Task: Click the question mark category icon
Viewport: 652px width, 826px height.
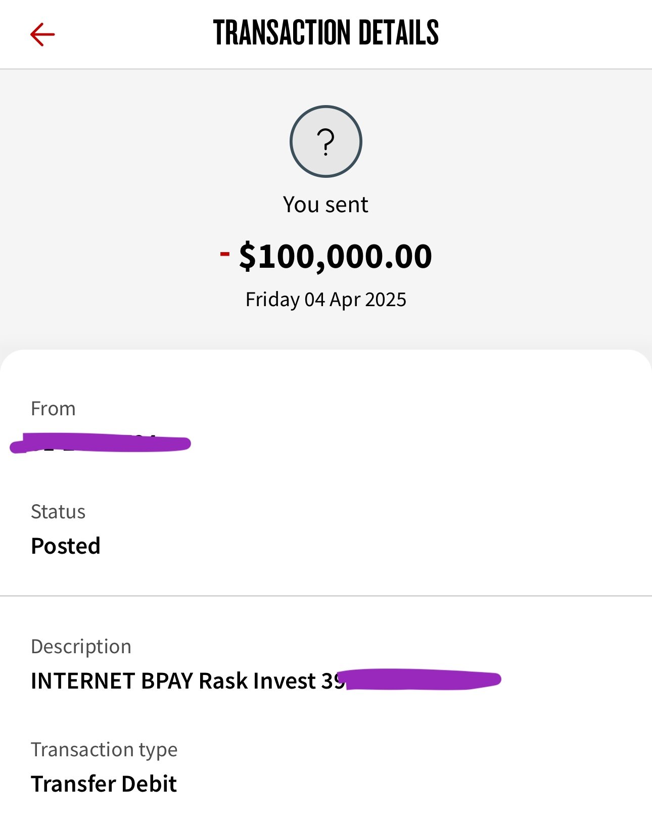Action: point(325,141)
